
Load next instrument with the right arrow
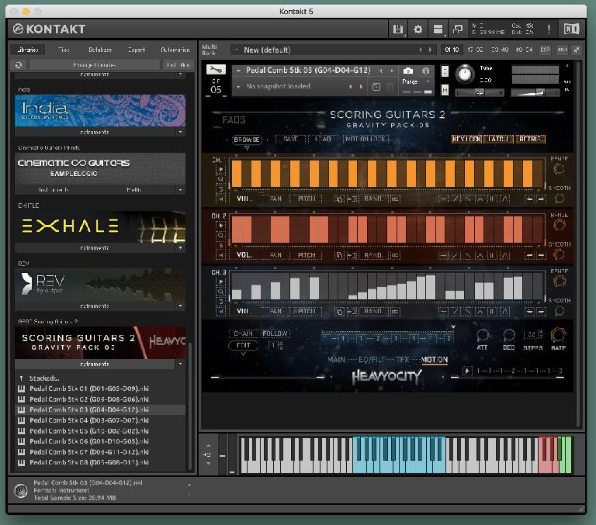392,71
